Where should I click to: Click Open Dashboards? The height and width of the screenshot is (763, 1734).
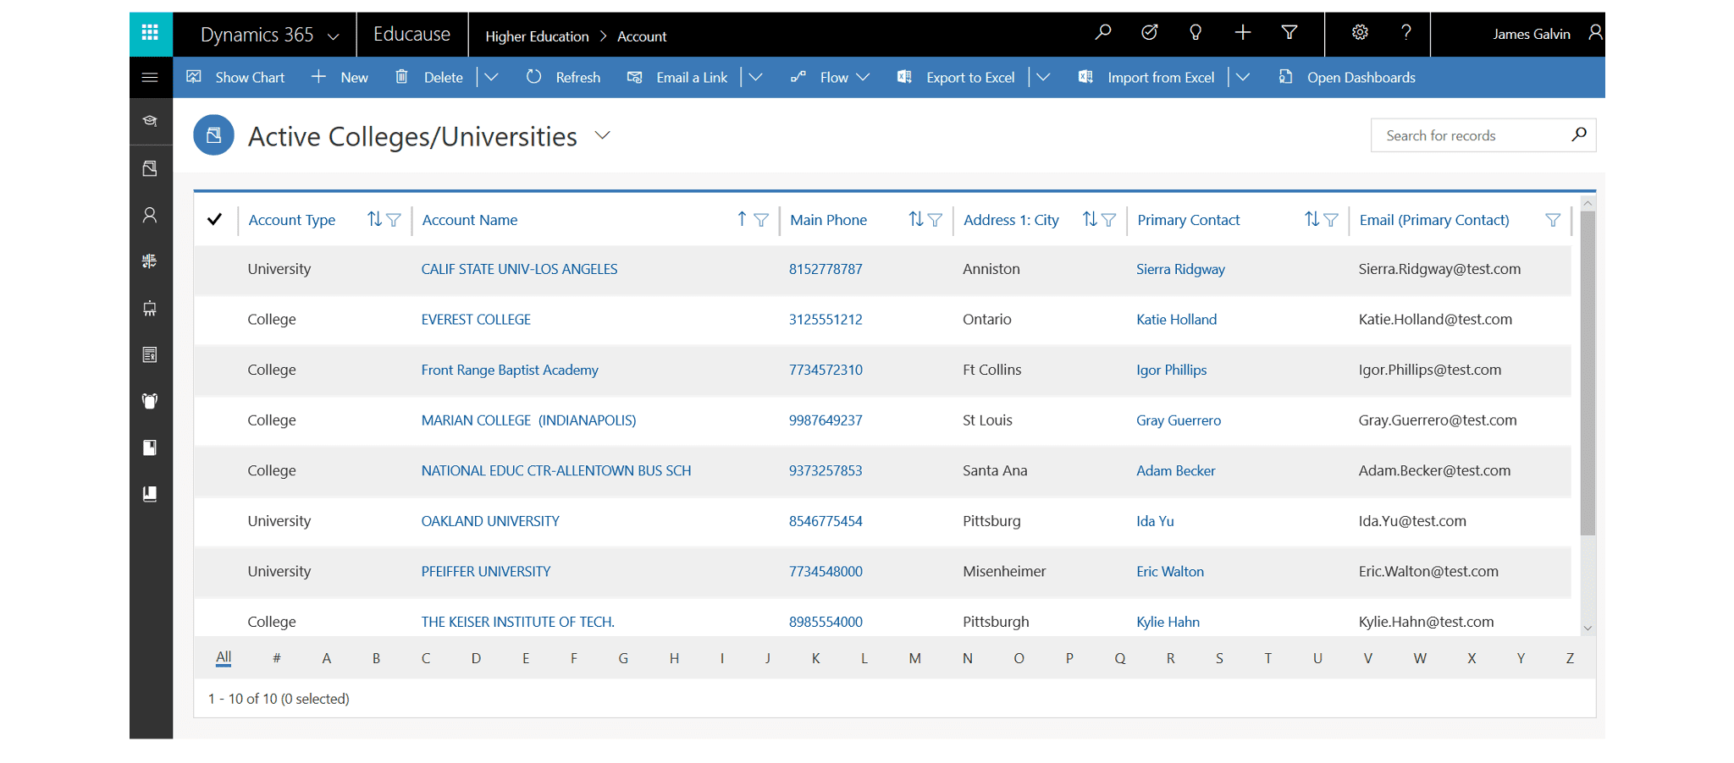pyautogui.click(x=1346, y=77)
